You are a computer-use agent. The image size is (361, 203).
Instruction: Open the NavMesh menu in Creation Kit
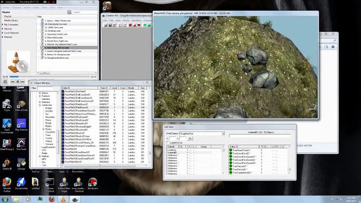(137, 20)
